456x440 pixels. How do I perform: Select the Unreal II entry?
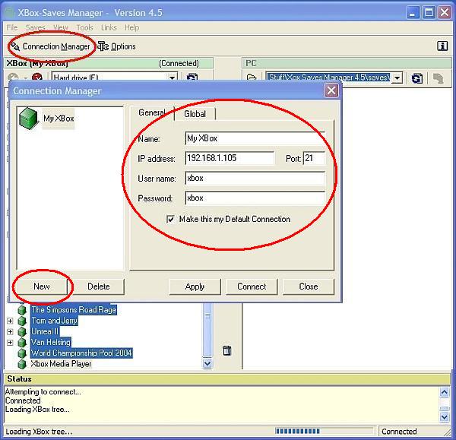pyautogui.click(x=45, y=331)
